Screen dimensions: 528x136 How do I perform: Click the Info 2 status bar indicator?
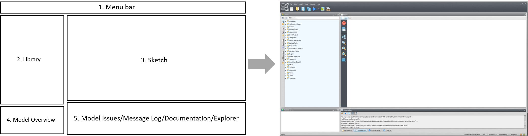pyautogui.click(x=484, y=134)
